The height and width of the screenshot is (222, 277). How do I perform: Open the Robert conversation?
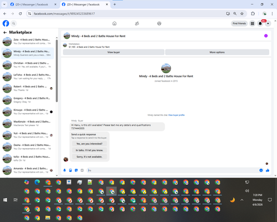coord(28,88)
